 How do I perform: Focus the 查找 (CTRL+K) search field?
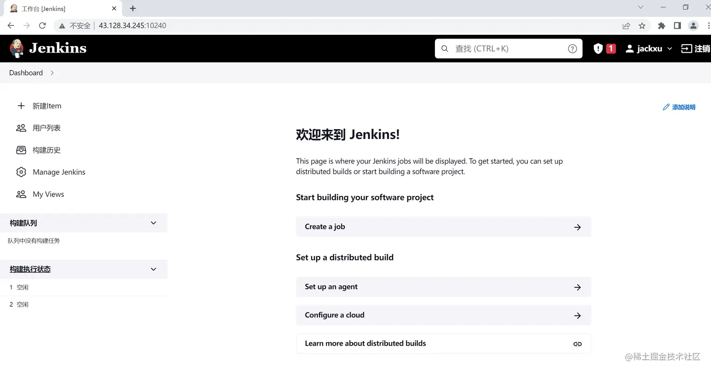click(508, 48)
